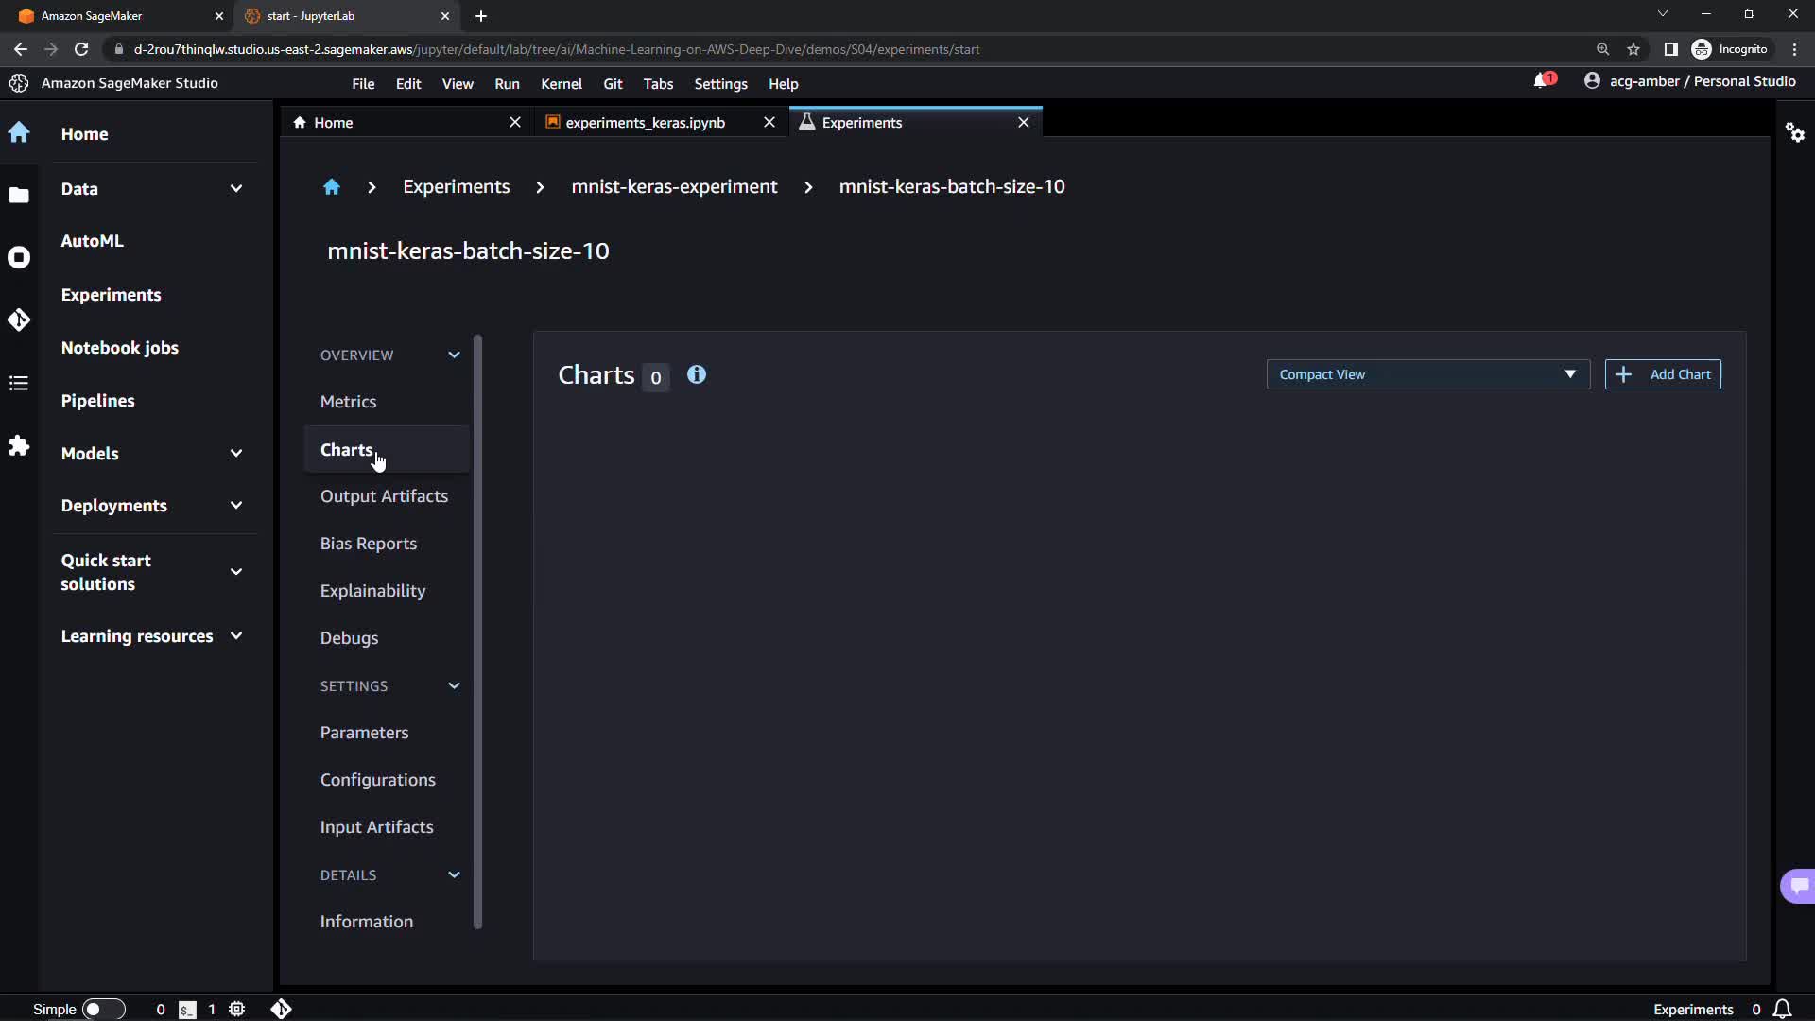Open the file browser folder icon

coord(19,196)
